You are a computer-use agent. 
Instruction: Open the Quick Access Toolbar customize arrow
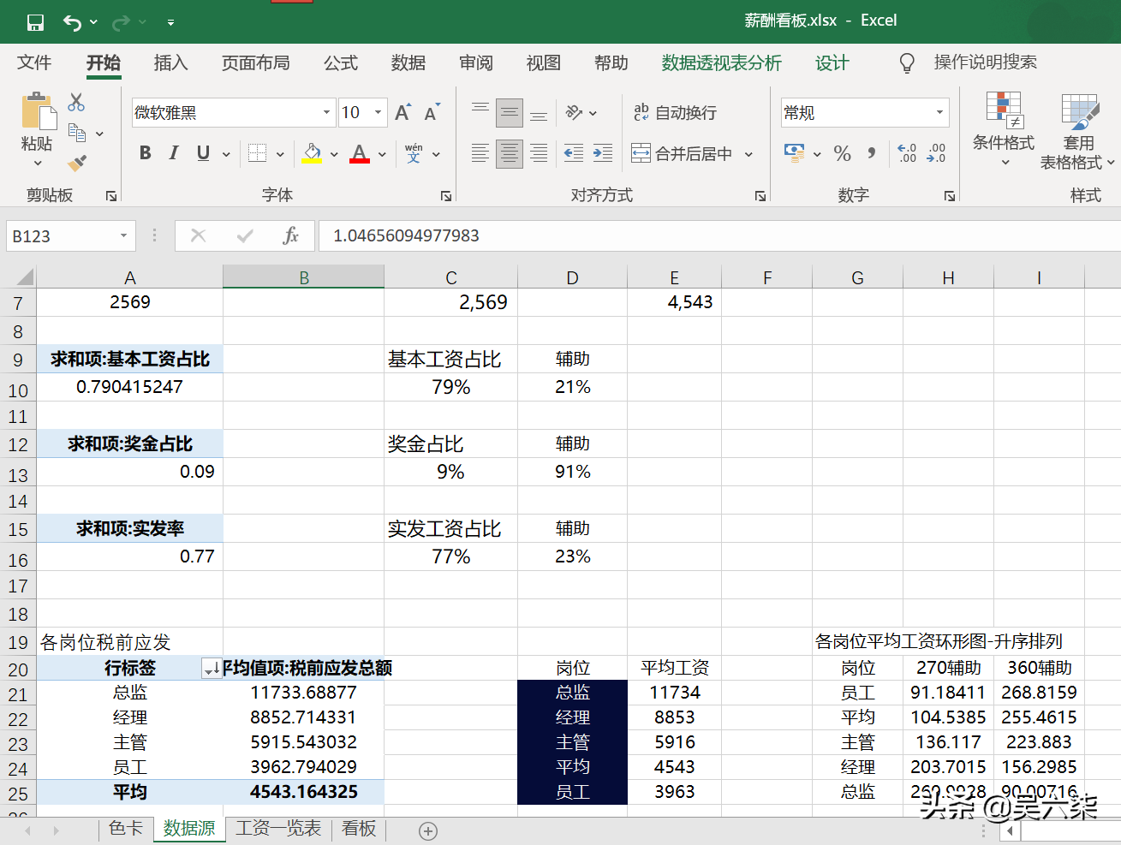tap(170, 23)
